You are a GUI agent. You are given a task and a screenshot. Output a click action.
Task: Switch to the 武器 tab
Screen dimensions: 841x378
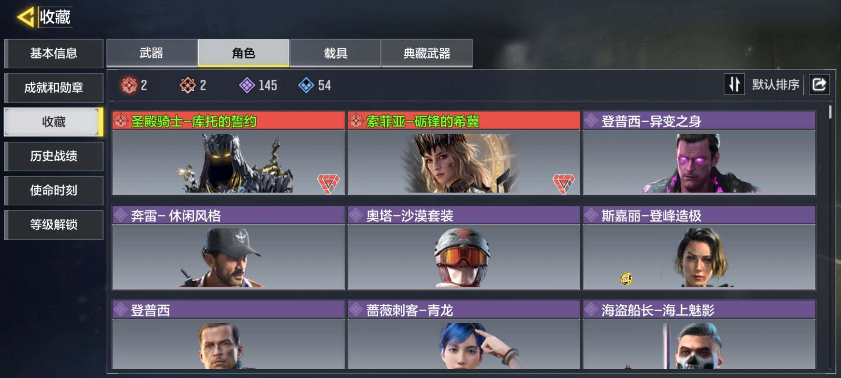[x=152, y=53]
